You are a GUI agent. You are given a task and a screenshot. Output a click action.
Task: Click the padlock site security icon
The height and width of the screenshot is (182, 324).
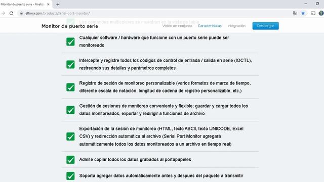21,13
